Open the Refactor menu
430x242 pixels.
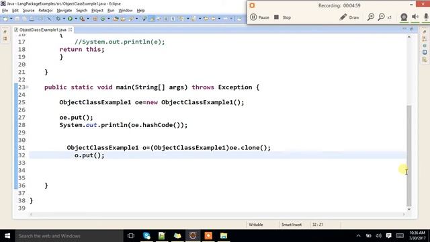[46, 11]
